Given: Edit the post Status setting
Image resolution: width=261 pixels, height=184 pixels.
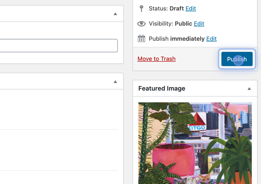Looking at the screenshot, I should point(190,9).
